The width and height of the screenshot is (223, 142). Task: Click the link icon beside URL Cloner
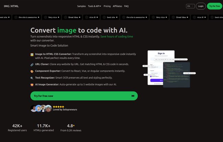(x=32, y=65)
